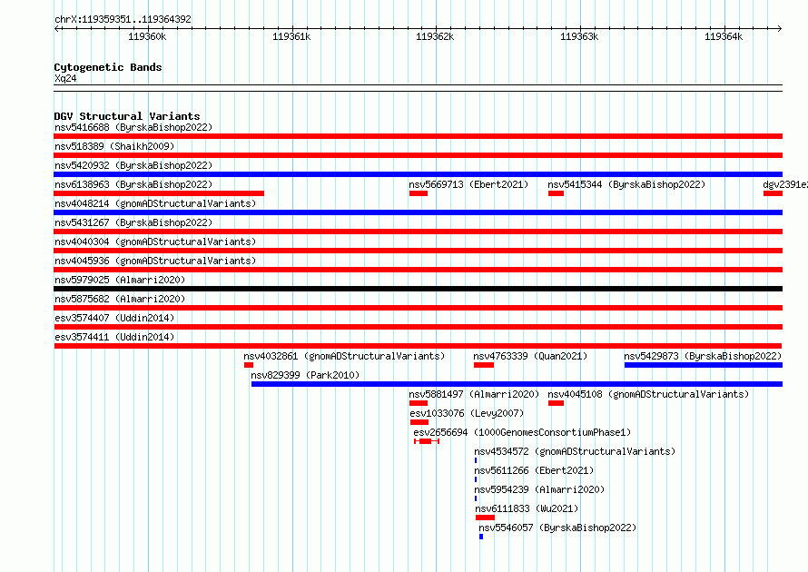Open variant nsv5546057 (ByrskaBishop2022) label
The width and height of the screenshot is (808, 572).
(557, 528)
